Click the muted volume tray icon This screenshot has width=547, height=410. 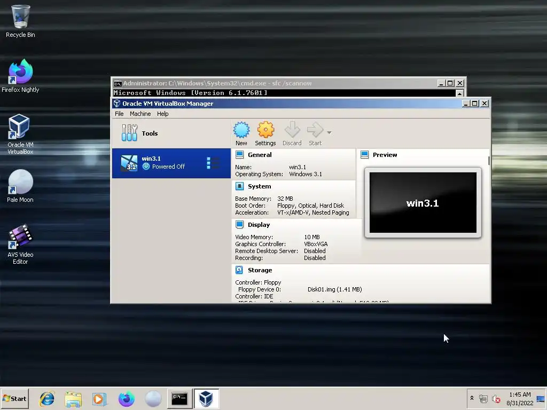(496, 398)
